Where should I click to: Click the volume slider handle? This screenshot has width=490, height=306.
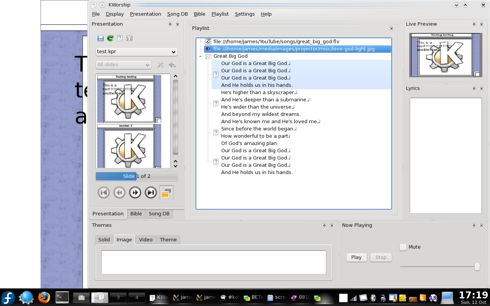477,267
